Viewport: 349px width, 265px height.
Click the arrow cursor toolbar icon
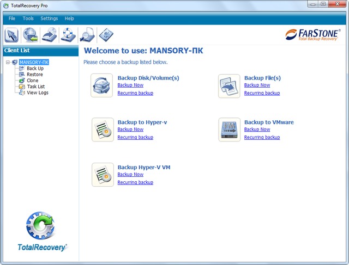[x=12, y=35]
